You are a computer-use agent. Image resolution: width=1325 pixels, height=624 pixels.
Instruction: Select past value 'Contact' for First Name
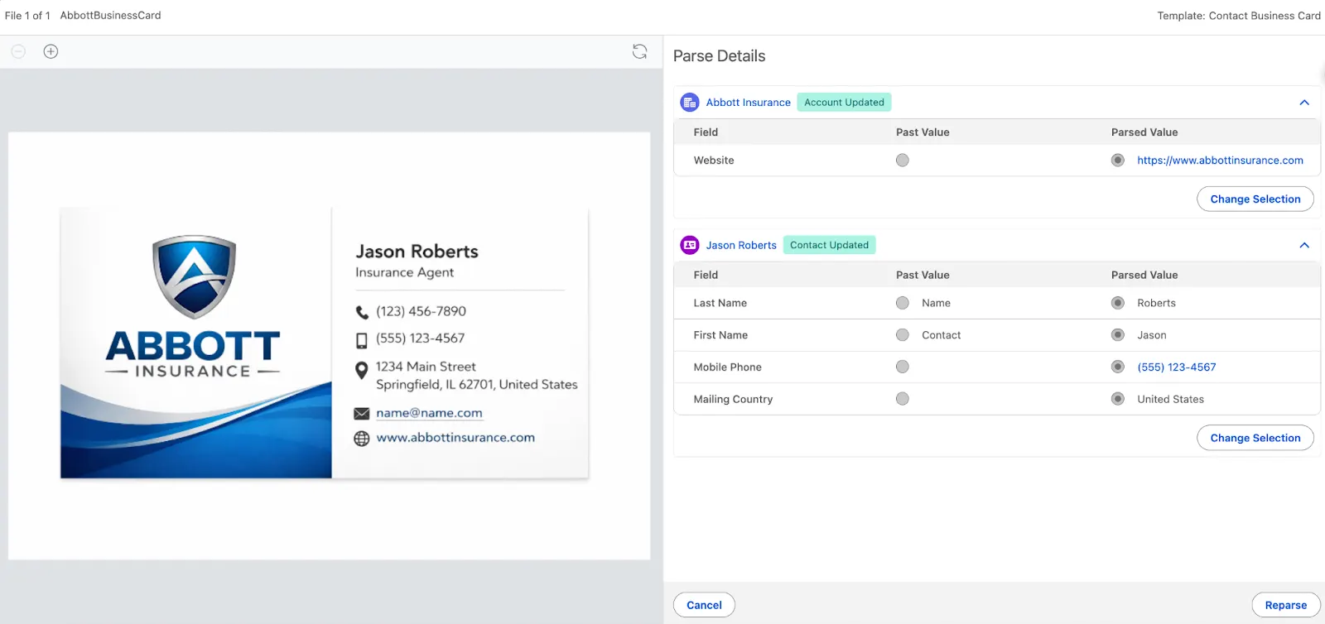pos(902,335)
